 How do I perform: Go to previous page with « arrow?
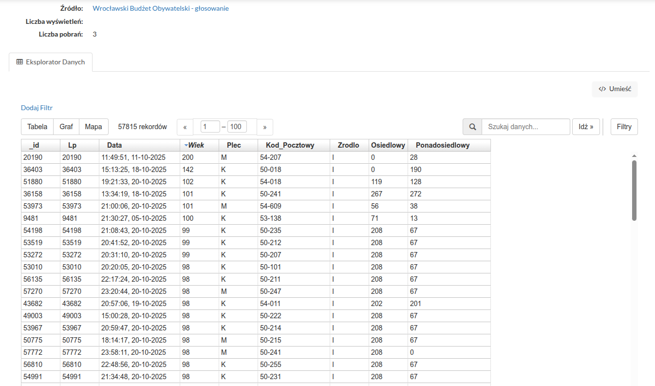coord(185,127)
